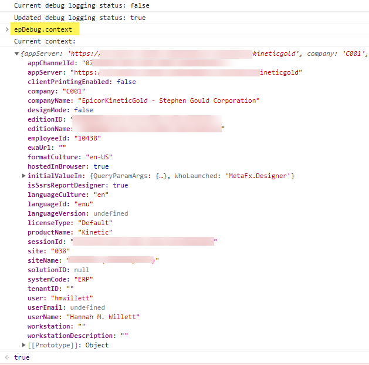The image size is (369, 365).
Task: Click the appServer property row
Action: coord(165,72)
